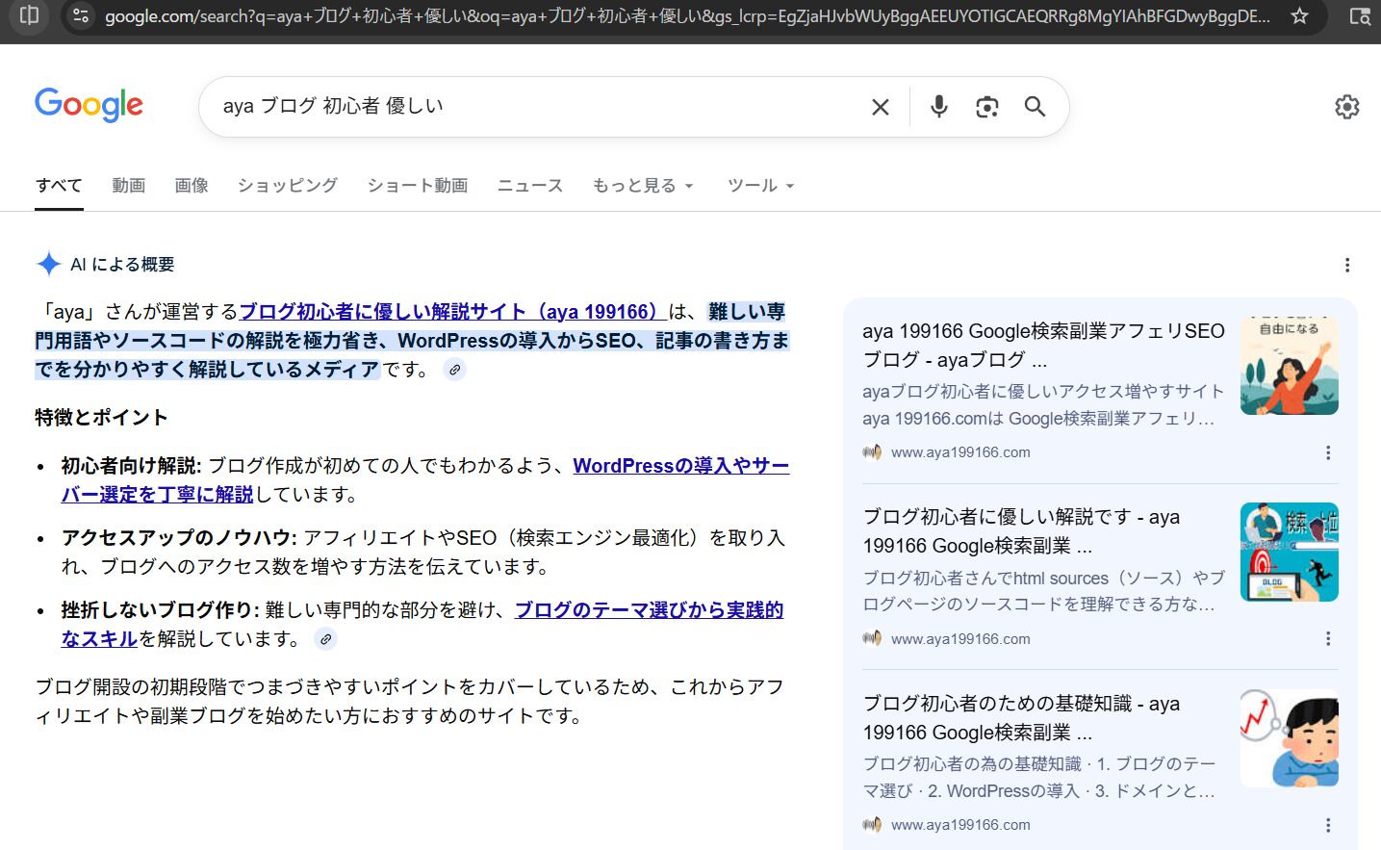Open result titled ブログ初心者に優しい解説です - aya

[x=1021, y=531]
